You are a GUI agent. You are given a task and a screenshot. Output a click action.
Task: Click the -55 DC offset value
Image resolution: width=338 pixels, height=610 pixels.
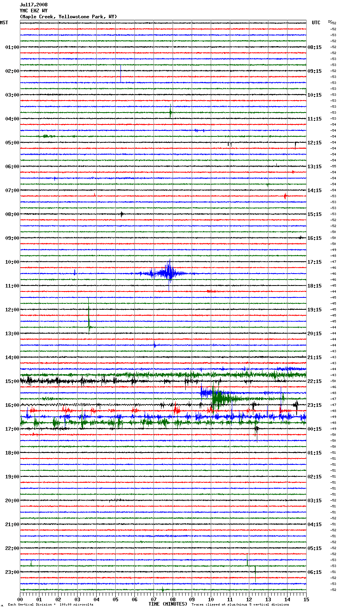point(334,166)
